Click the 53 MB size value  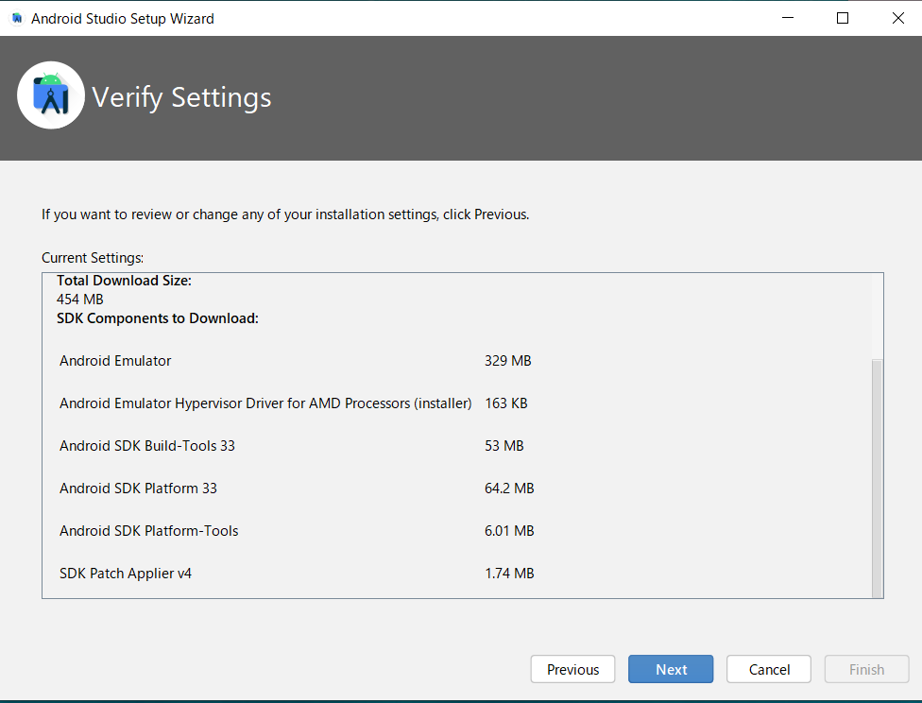pyautogui.click(x=504, y=445)
